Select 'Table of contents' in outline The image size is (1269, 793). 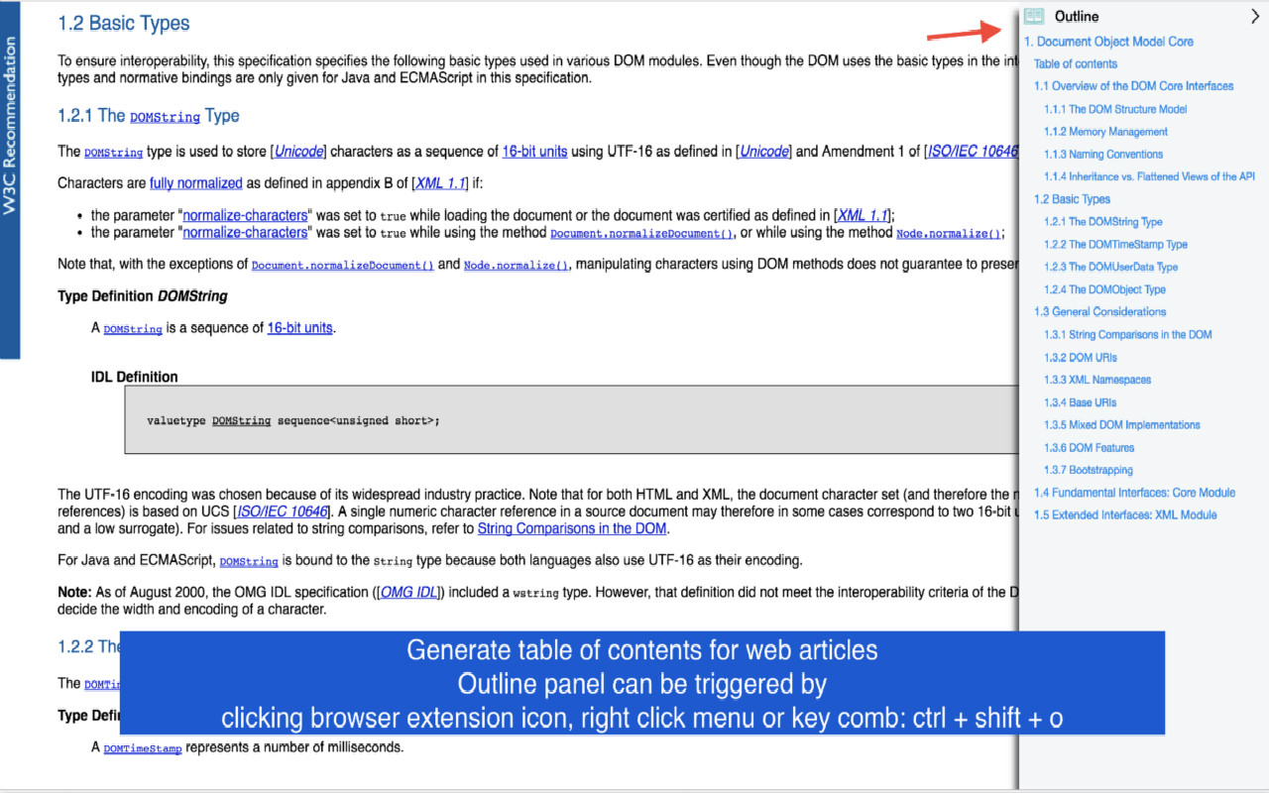point(1076,63)
